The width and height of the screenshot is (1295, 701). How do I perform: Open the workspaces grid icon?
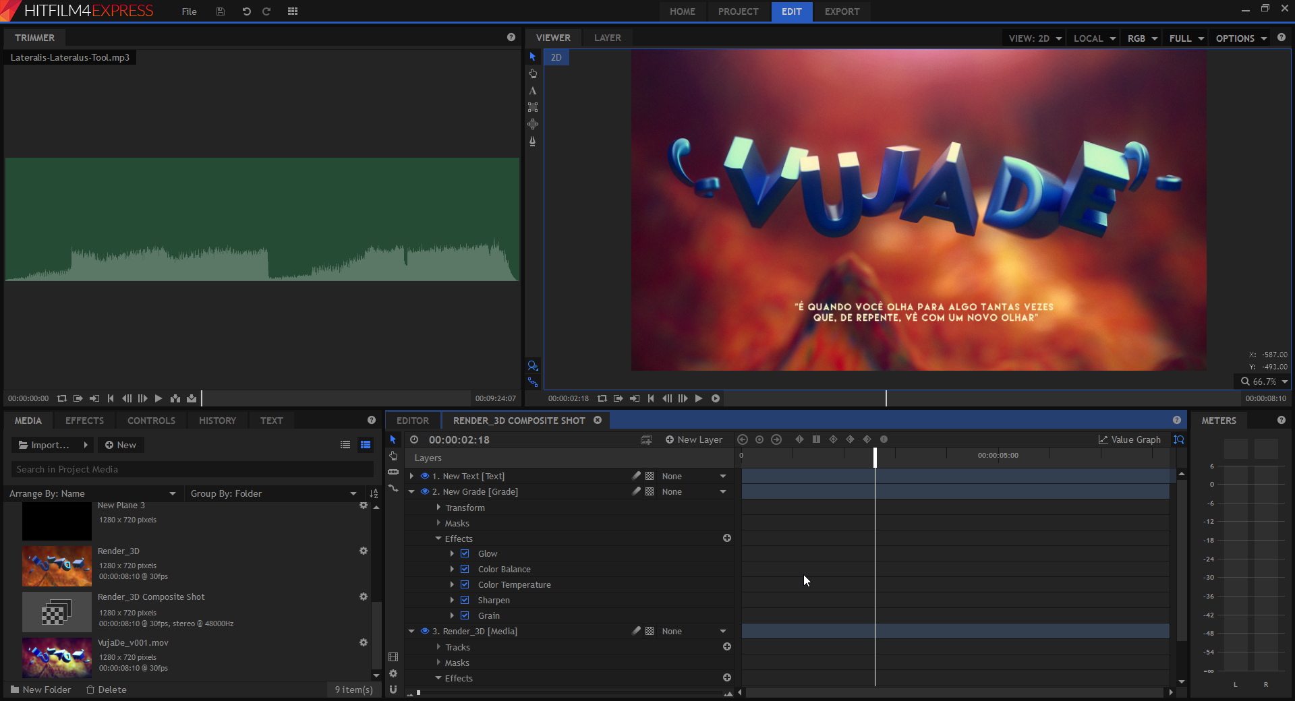(293, 11)
